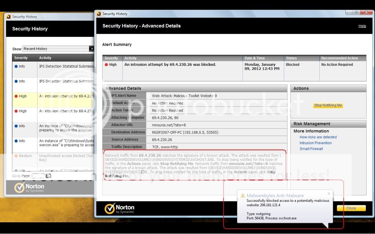
Task: Click the "Blocked" status value
Action: click(x=293, y=64)
